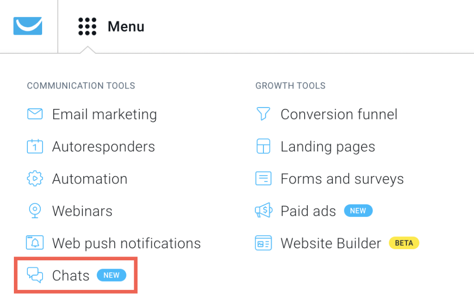Open Email marketing menu item
Image resolution: width=474 pixels, height=302 pixels.
pos(104,114)
